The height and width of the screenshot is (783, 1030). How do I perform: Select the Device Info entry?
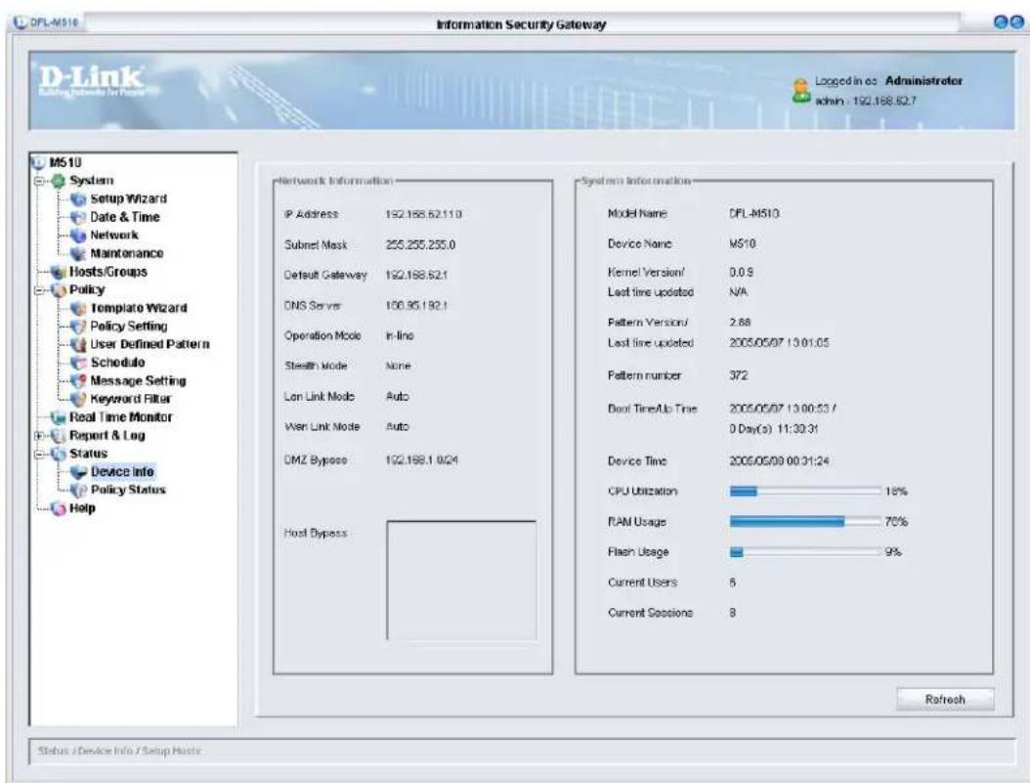point(122,471)
